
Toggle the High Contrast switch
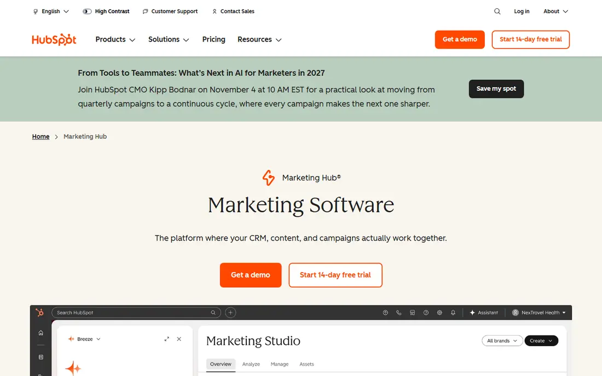(x=87, y=11)
